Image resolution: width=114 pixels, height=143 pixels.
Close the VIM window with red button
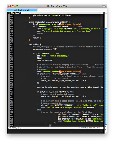[9, 6]
